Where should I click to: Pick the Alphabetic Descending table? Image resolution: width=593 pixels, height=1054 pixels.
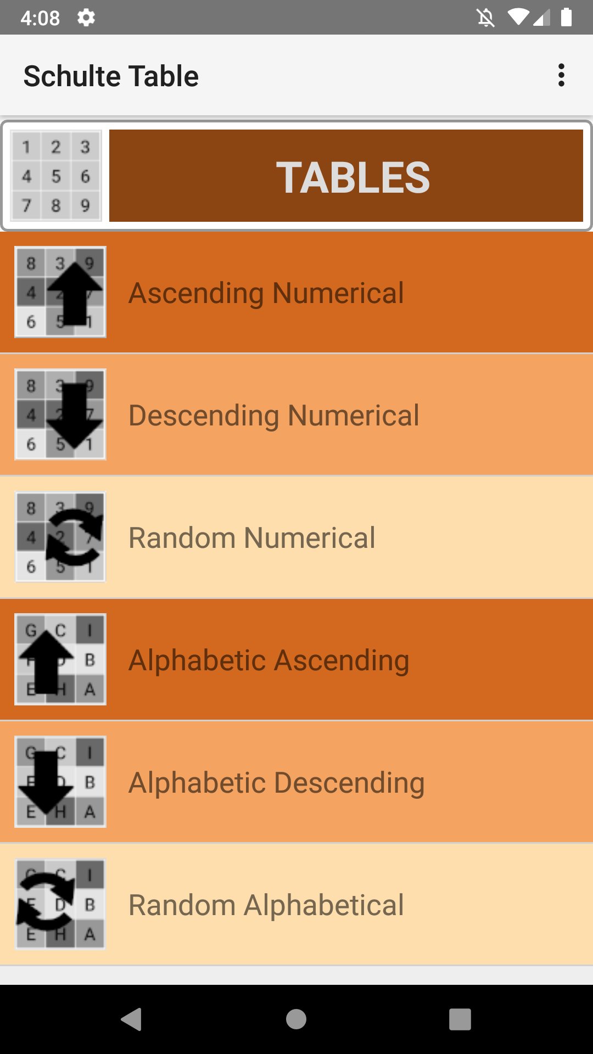click(296, 781)
